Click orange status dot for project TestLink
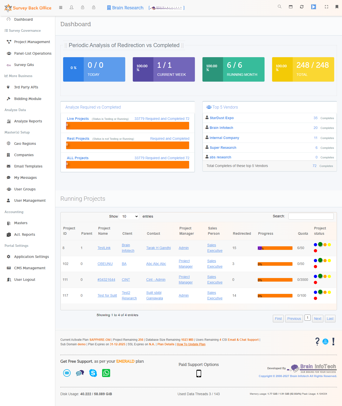Screen dimensions: 342x406 tap(325, 245)
